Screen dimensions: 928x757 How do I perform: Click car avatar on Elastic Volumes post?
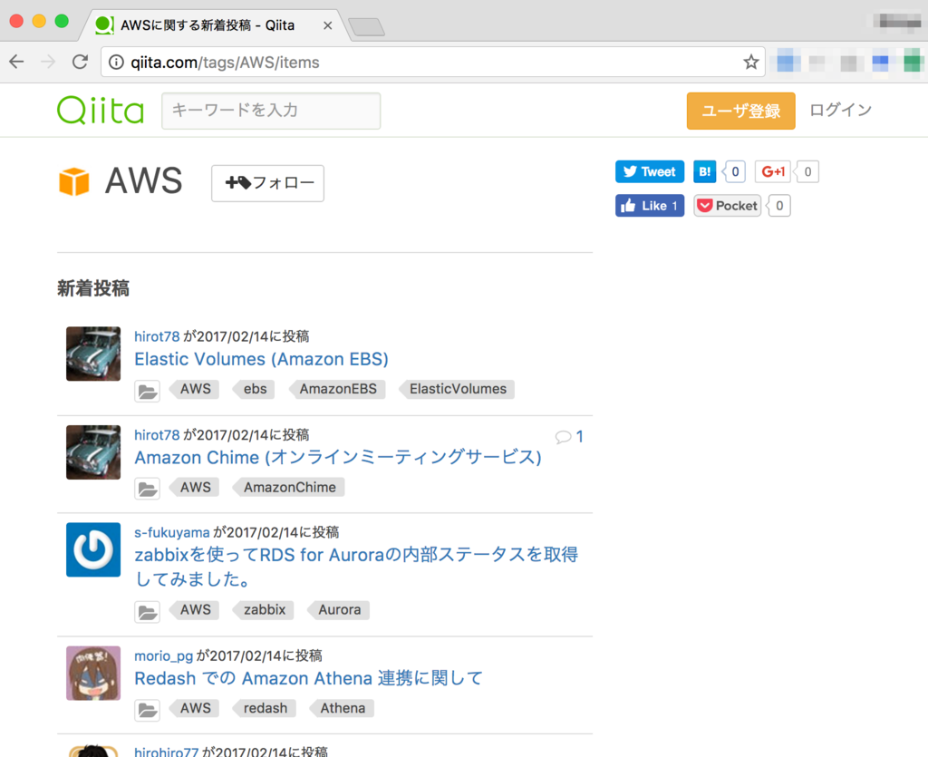coord(93,354)
